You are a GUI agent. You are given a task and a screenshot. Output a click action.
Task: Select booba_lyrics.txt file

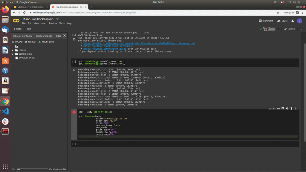pos(27,58)
